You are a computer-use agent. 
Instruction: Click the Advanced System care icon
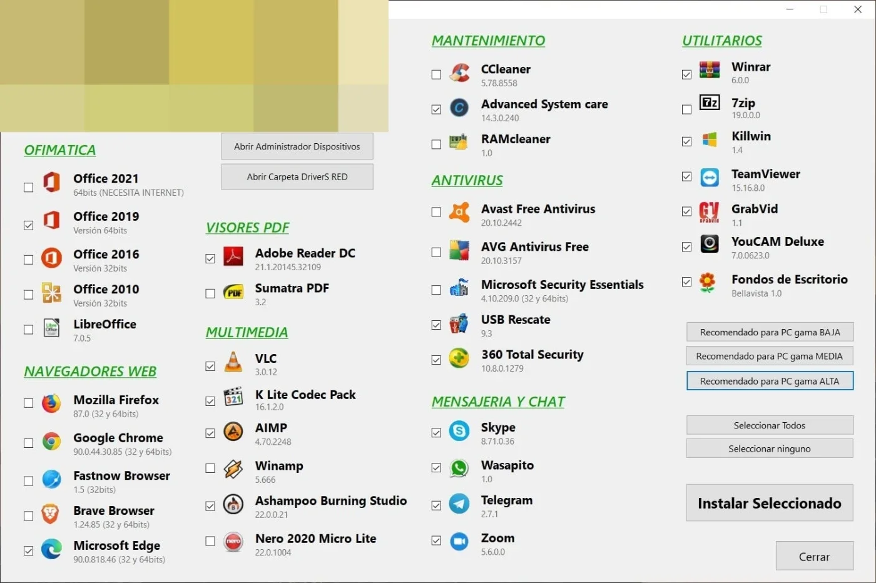pyautogui.click(x=459, y=108)
